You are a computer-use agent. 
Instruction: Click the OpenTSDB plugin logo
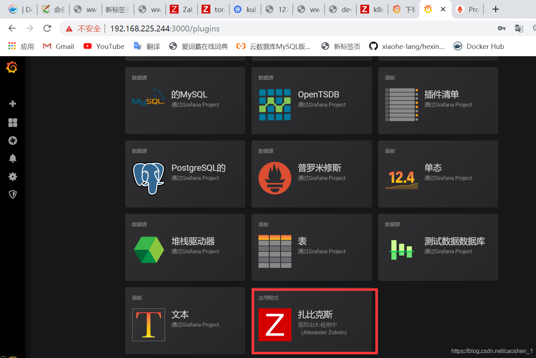click(x=275, y=105)
